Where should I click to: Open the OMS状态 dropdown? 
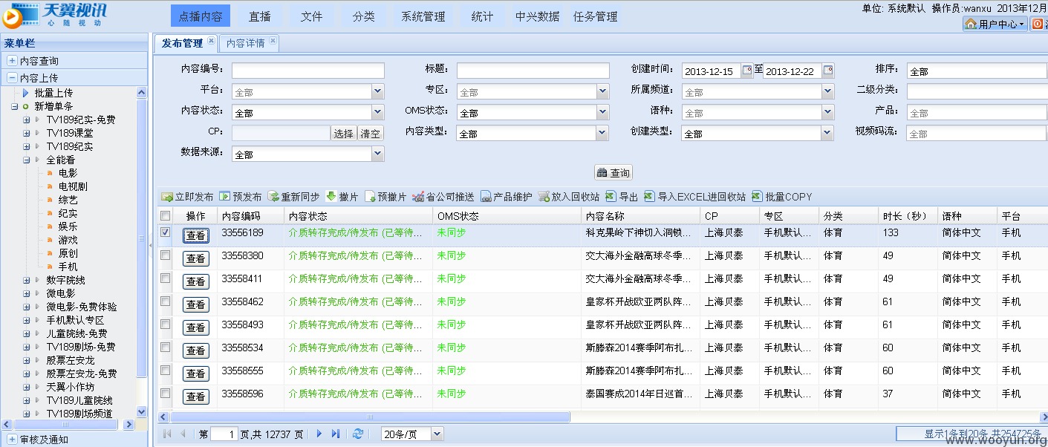(602, 112)
